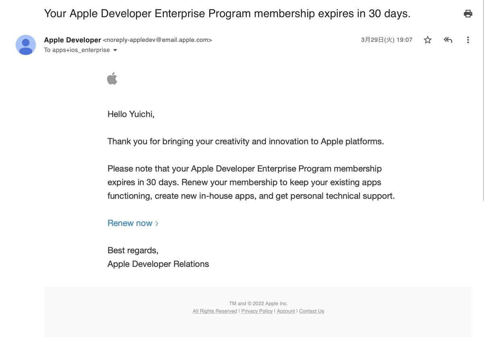
Task: Click the sender name Apple Developer
Action: point(73,40)
